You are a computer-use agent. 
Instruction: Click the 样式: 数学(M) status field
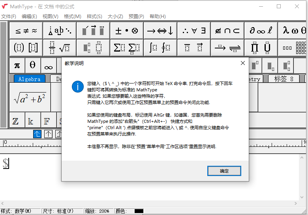tap(21, 211)
